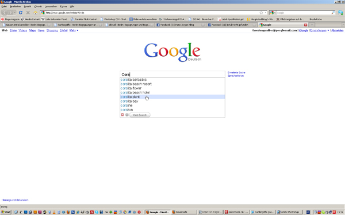The width and height of the screenshot is (345, 215).
Task: Switch to the first Facebook tab
Action: 181,25
